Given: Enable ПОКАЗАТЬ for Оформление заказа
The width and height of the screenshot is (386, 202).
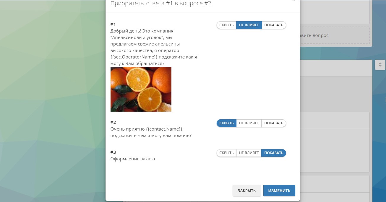Looking at the screenshot, I should [274, 153].
